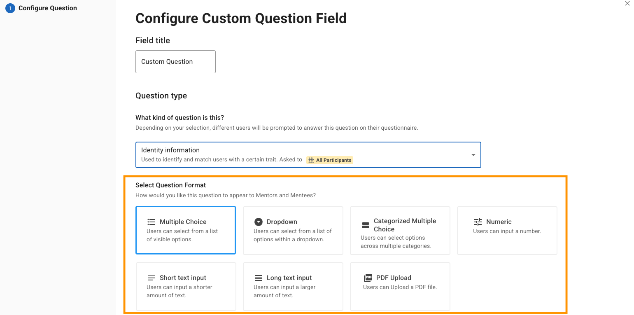This screenshot has width=634, height=315.
Task: Pick the Short text input option
Action: 185,287
